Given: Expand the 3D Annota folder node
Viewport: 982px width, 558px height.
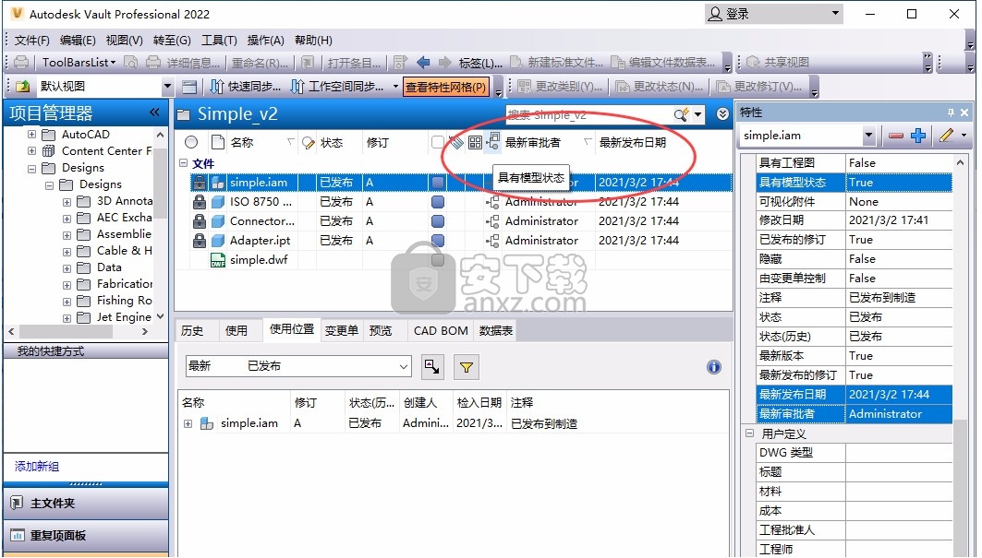Looking at the screenshot, I should pyautogui.click(x=67, y=201).
